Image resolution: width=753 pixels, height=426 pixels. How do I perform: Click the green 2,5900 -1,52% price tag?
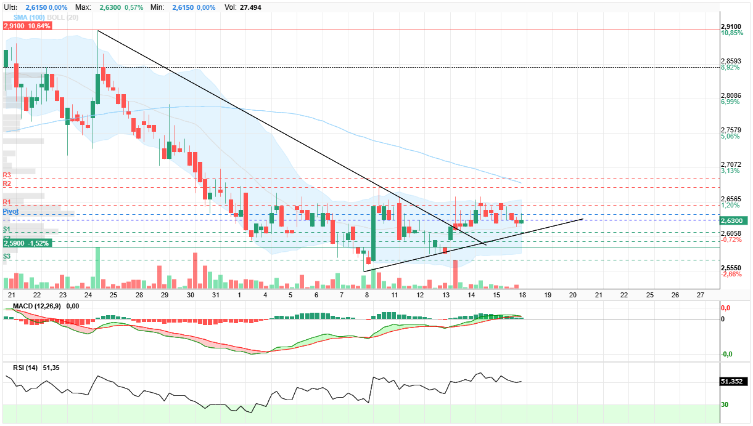(x=27, y=243)
